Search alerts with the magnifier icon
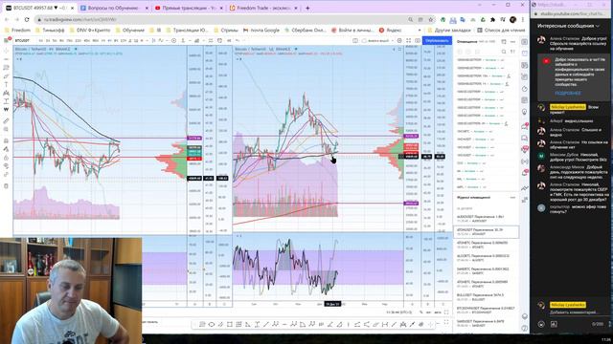The image size is (613, 344). tap(504, 52)
